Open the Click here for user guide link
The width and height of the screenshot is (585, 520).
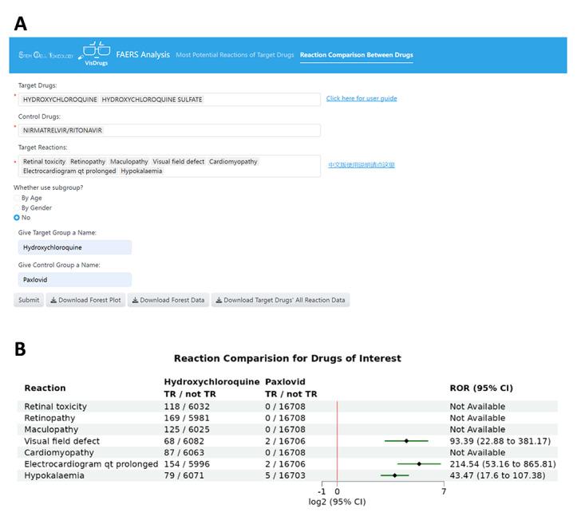pos(362,98)
